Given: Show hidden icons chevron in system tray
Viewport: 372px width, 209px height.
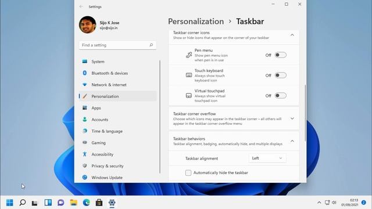Looking at the screenshot, I should click(x=319, y=203).
